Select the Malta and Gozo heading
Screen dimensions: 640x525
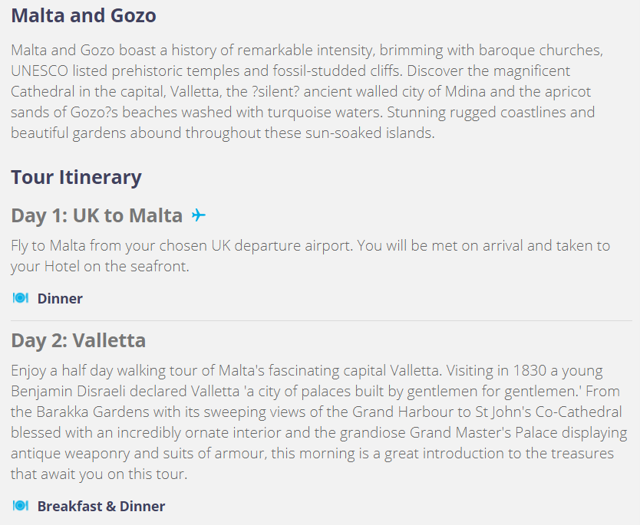84,16
